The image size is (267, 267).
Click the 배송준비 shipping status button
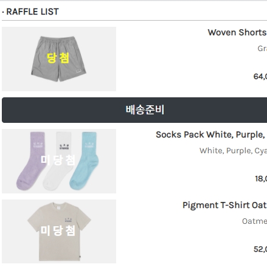click(134, 110)
